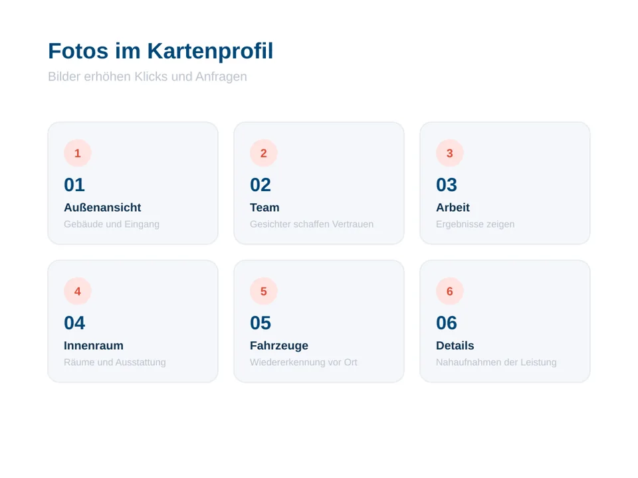Click the red circle badge numbered 3
This screenshot has width=638, height=478.
[450, 153]
